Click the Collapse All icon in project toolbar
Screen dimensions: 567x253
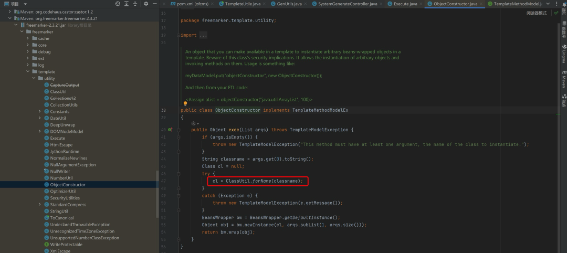click(135, 4)
